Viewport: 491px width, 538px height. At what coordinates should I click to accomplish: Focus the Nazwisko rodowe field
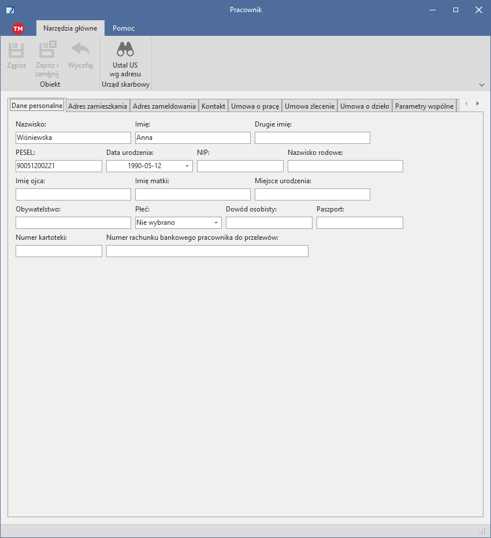coord(345,166)
